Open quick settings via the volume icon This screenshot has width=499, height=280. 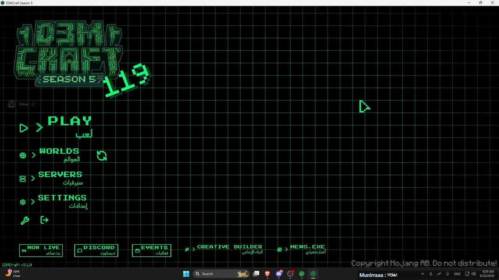pyautogui.click(x=473, y=274)
